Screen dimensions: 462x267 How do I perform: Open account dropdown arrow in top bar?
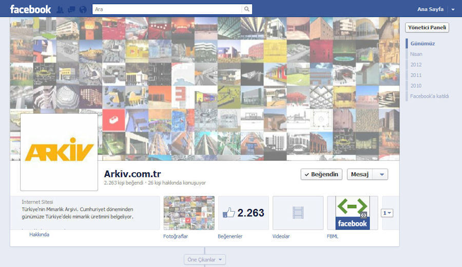point(453,9)
